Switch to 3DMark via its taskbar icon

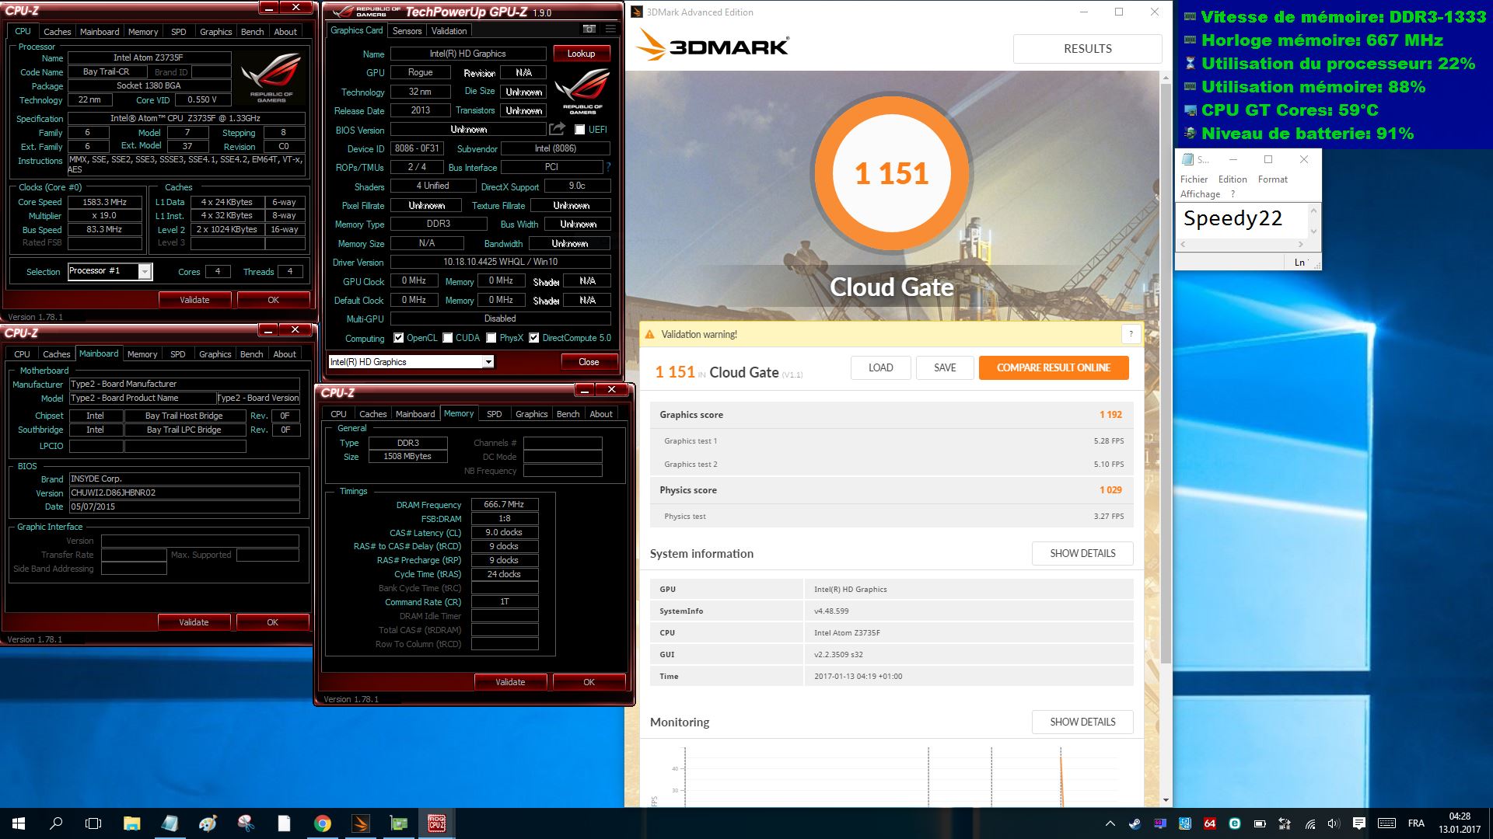360,823
